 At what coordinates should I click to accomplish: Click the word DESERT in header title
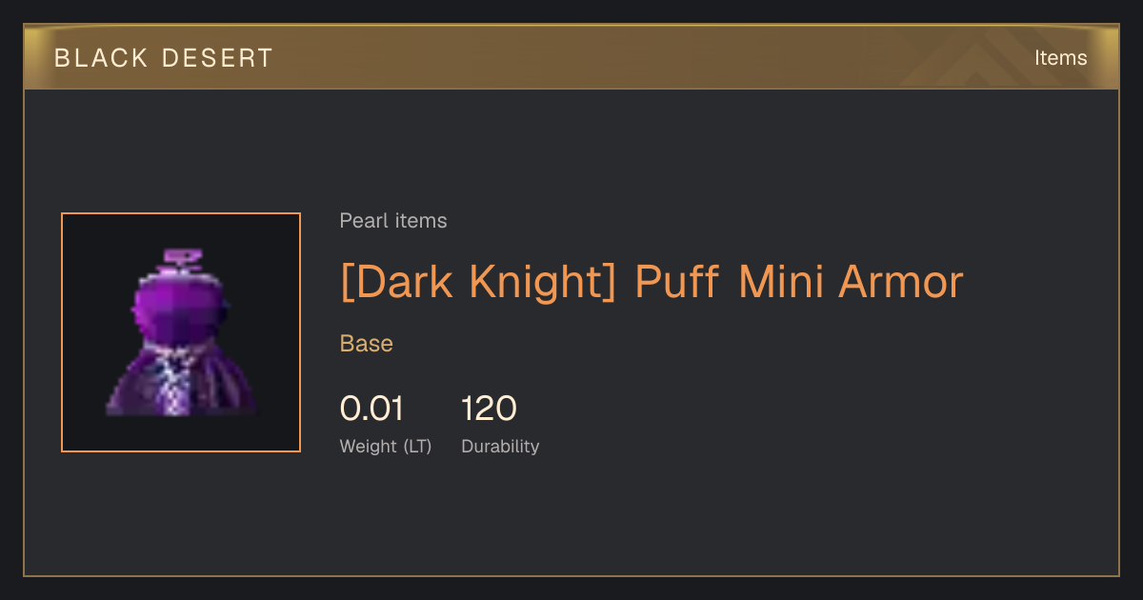[218, 58]
